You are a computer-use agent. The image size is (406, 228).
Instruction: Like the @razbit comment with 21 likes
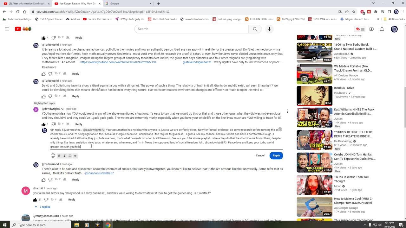click(35, 199)
